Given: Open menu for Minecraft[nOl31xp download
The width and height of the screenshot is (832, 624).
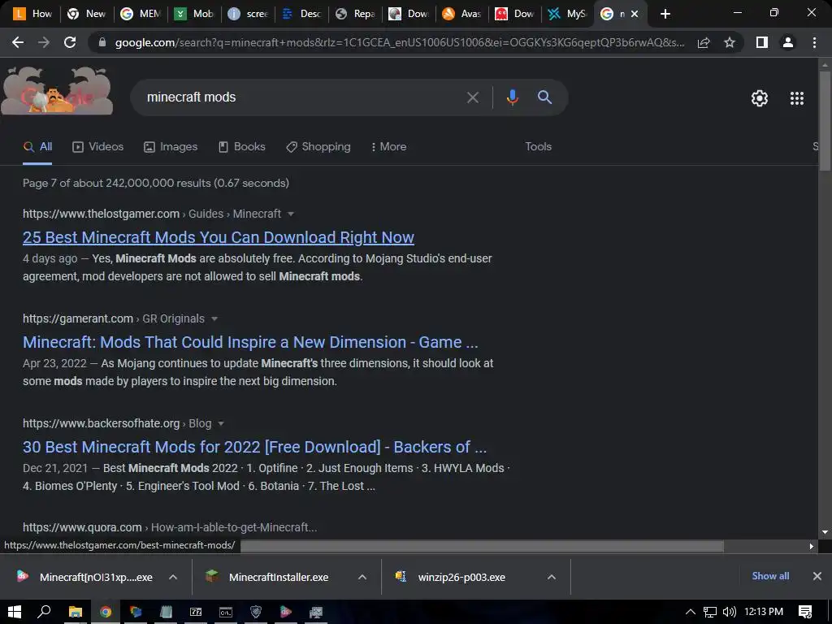Looking at the screenshot, I should (173, 577).
